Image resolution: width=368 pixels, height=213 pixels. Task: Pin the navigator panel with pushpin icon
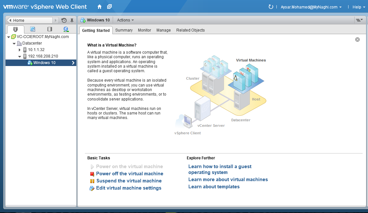coord(72,20)
